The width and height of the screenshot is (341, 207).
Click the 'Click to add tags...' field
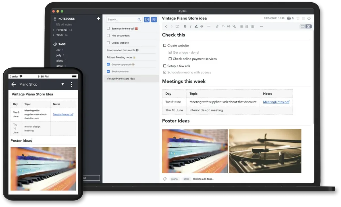(203, 179)
